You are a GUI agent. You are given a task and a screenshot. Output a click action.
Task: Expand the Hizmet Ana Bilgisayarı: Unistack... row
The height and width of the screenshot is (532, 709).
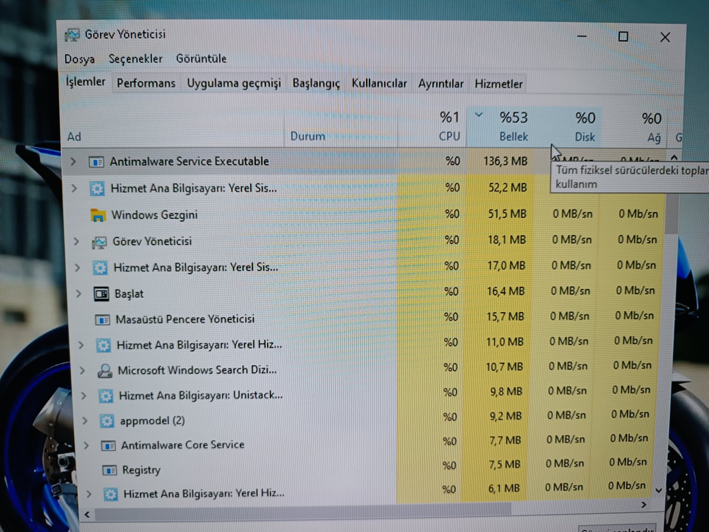84,395
